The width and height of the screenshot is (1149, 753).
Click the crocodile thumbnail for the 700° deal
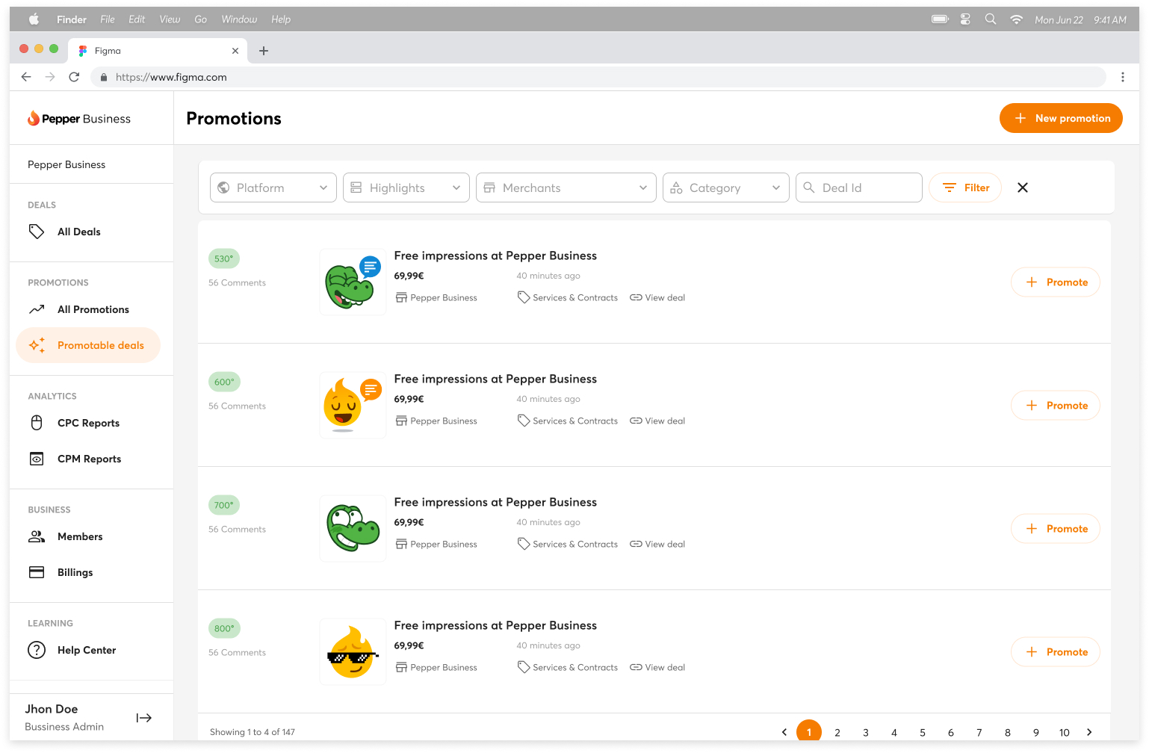pyautogui.click(x=353, y=528)
